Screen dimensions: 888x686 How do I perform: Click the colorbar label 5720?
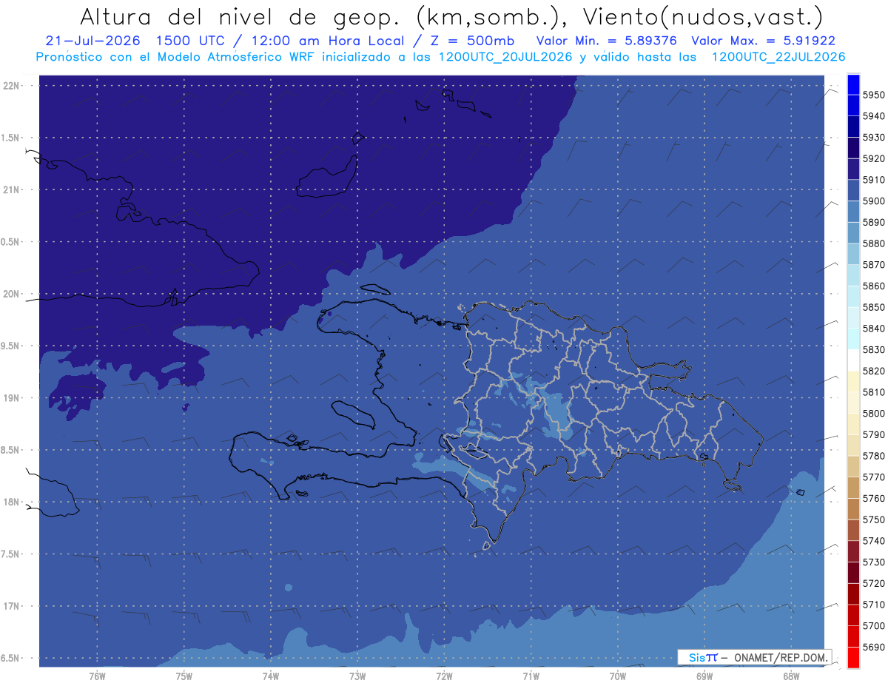[874, 583]
